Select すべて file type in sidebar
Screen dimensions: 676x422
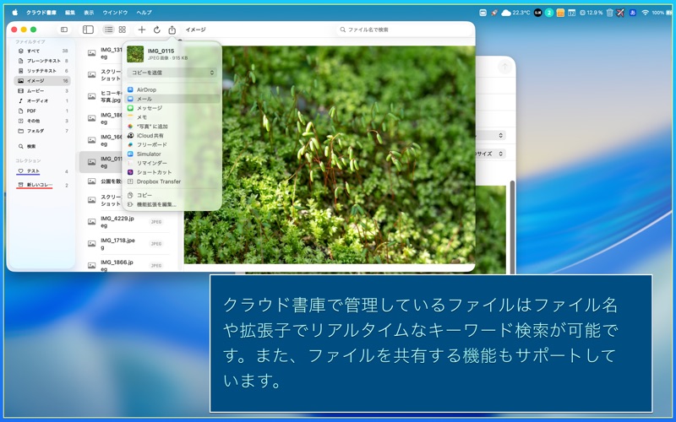coord(42,51)
